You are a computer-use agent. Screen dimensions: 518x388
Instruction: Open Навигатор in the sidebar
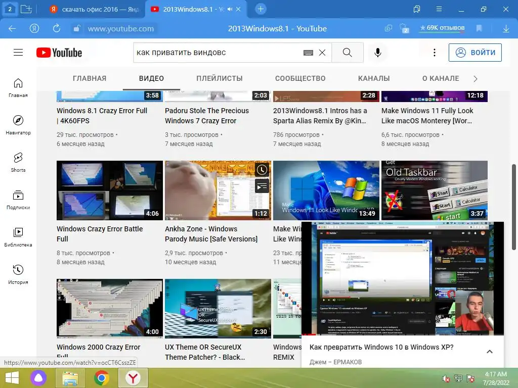[x=18, y=125]
